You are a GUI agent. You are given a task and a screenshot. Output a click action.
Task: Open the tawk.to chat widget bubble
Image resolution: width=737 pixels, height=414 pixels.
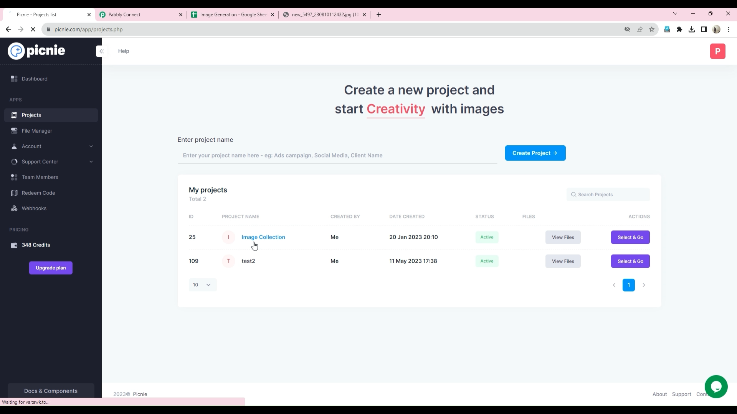716,386
